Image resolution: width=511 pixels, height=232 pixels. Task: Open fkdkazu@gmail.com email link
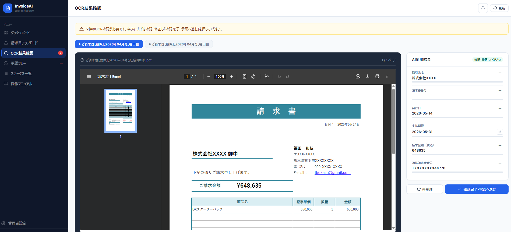[x=333, y=173]
